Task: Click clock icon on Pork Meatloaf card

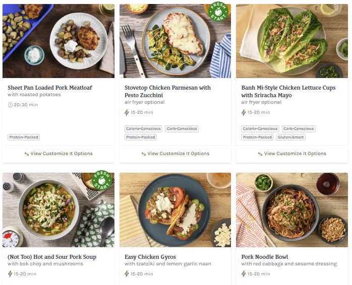Action: pyautogui.click(x=10, y=105)
